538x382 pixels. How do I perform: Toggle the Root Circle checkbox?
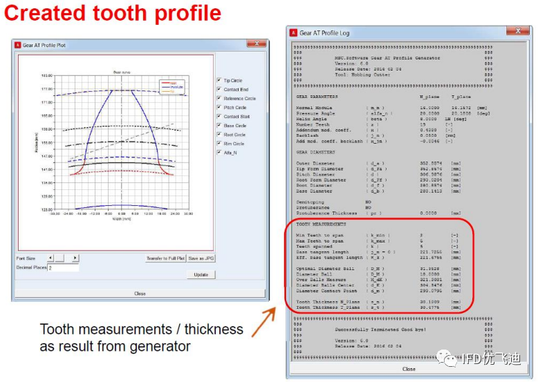point(219,134)
